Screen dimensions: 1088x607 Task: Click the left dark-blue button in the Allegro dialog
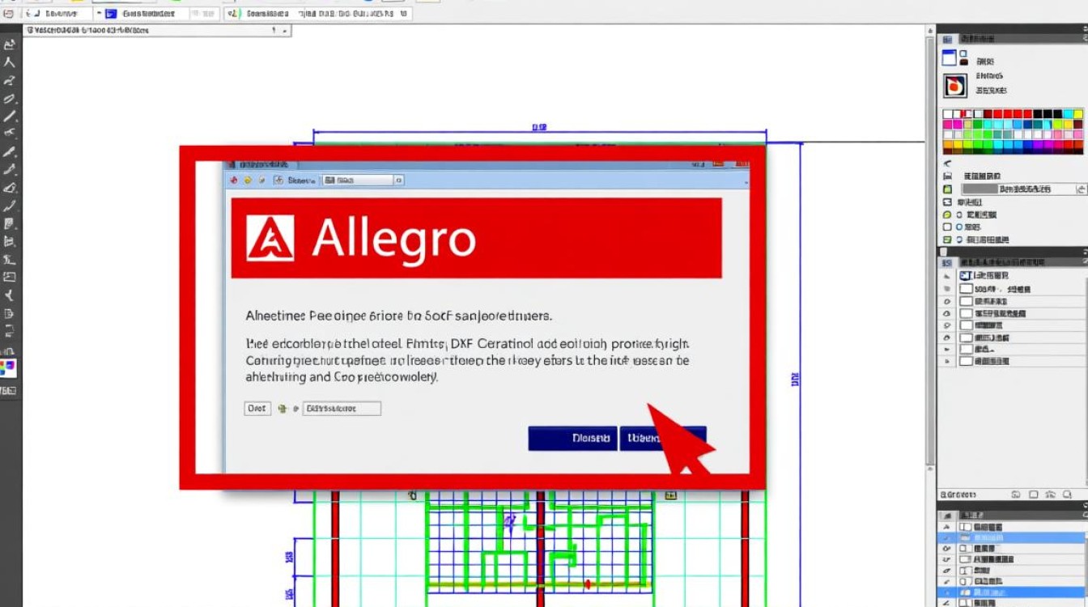tap(572, 438)
